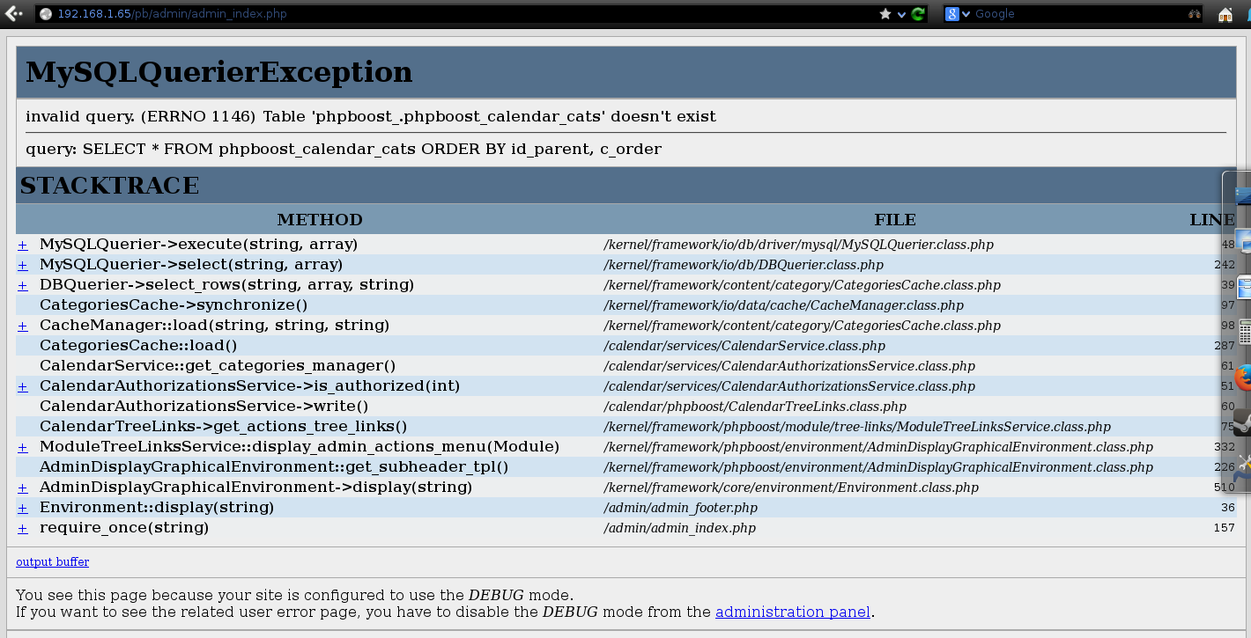Open the Google search engine dropdown
This screenshot has width=1251, height=638.
pos(958,14)
